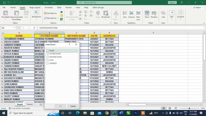Open the MOTHER NAME column filter dropdown

[x=87, y=36]
